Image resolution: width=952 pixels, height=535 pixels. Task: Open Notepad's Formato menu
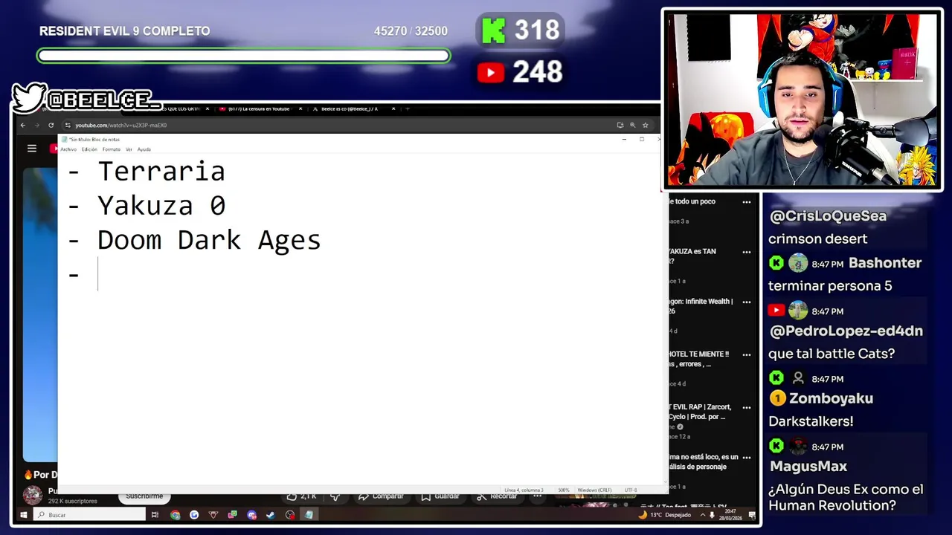[111, 149]
